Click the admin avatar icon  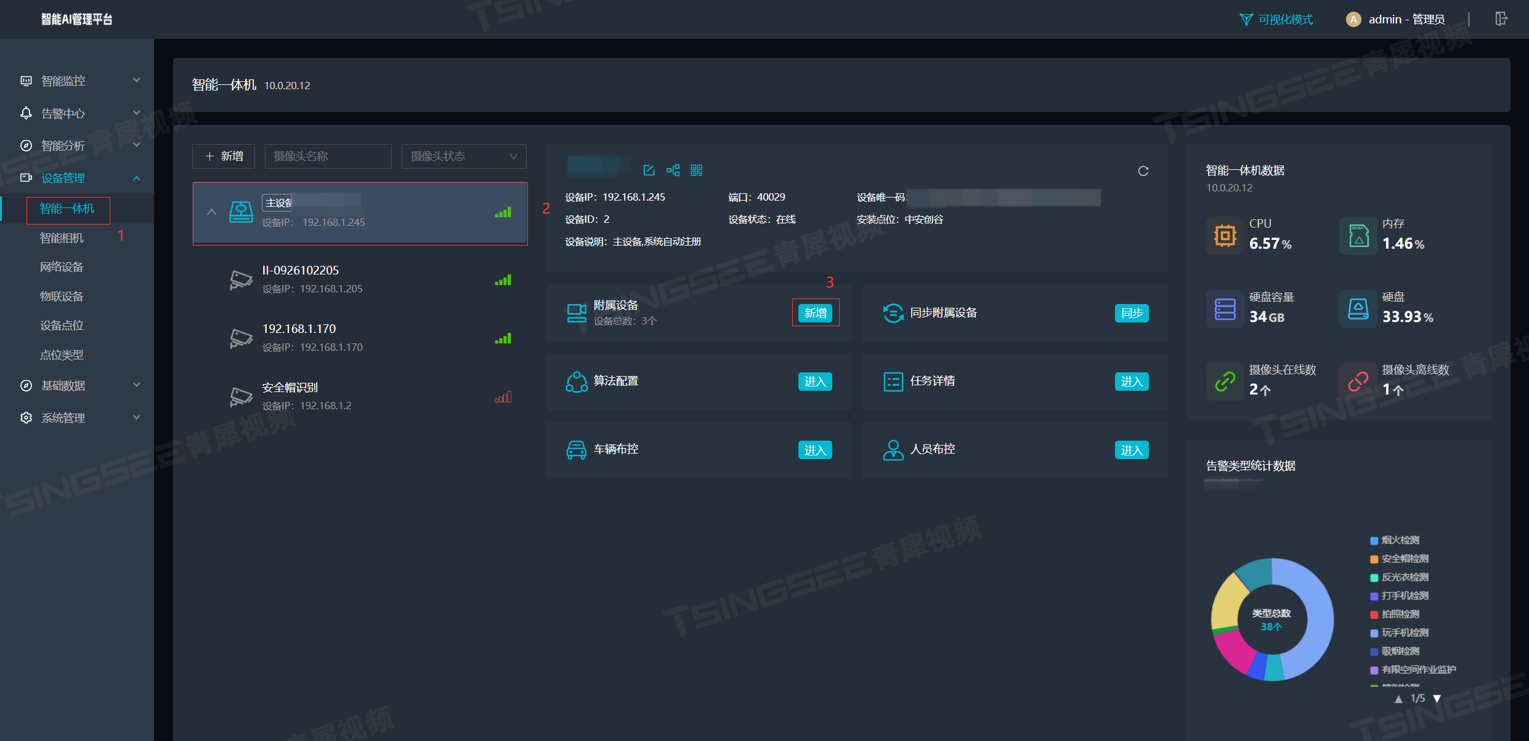[x=1353, y=20]
